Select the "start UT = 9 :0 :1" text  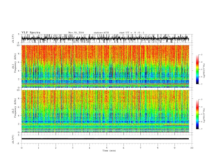coord(132,33)
